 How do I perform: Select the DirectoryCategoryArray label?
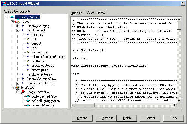tap(41, 79)
